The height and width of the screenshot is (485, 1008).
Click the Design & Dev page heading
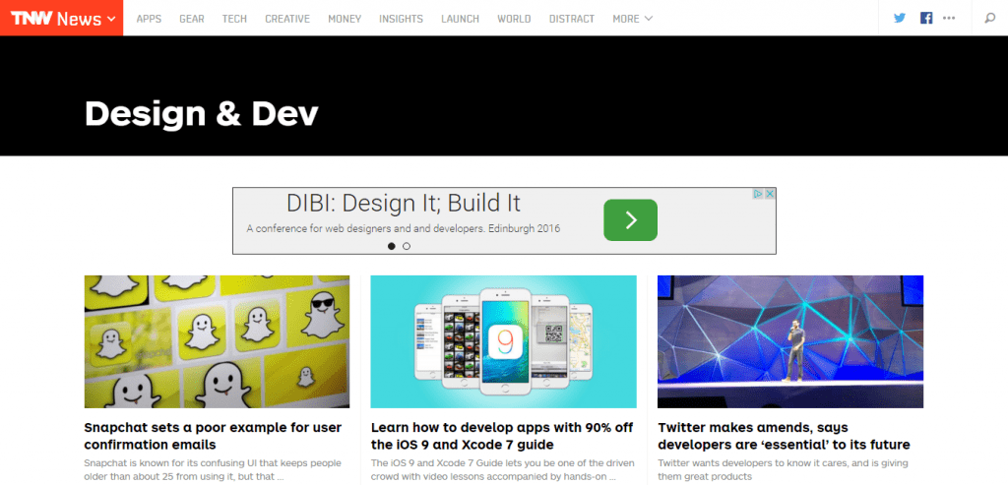[201, 113]
